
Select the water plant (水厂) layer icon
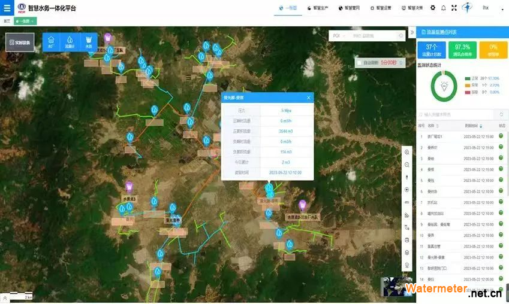click(x=51, y=42)
